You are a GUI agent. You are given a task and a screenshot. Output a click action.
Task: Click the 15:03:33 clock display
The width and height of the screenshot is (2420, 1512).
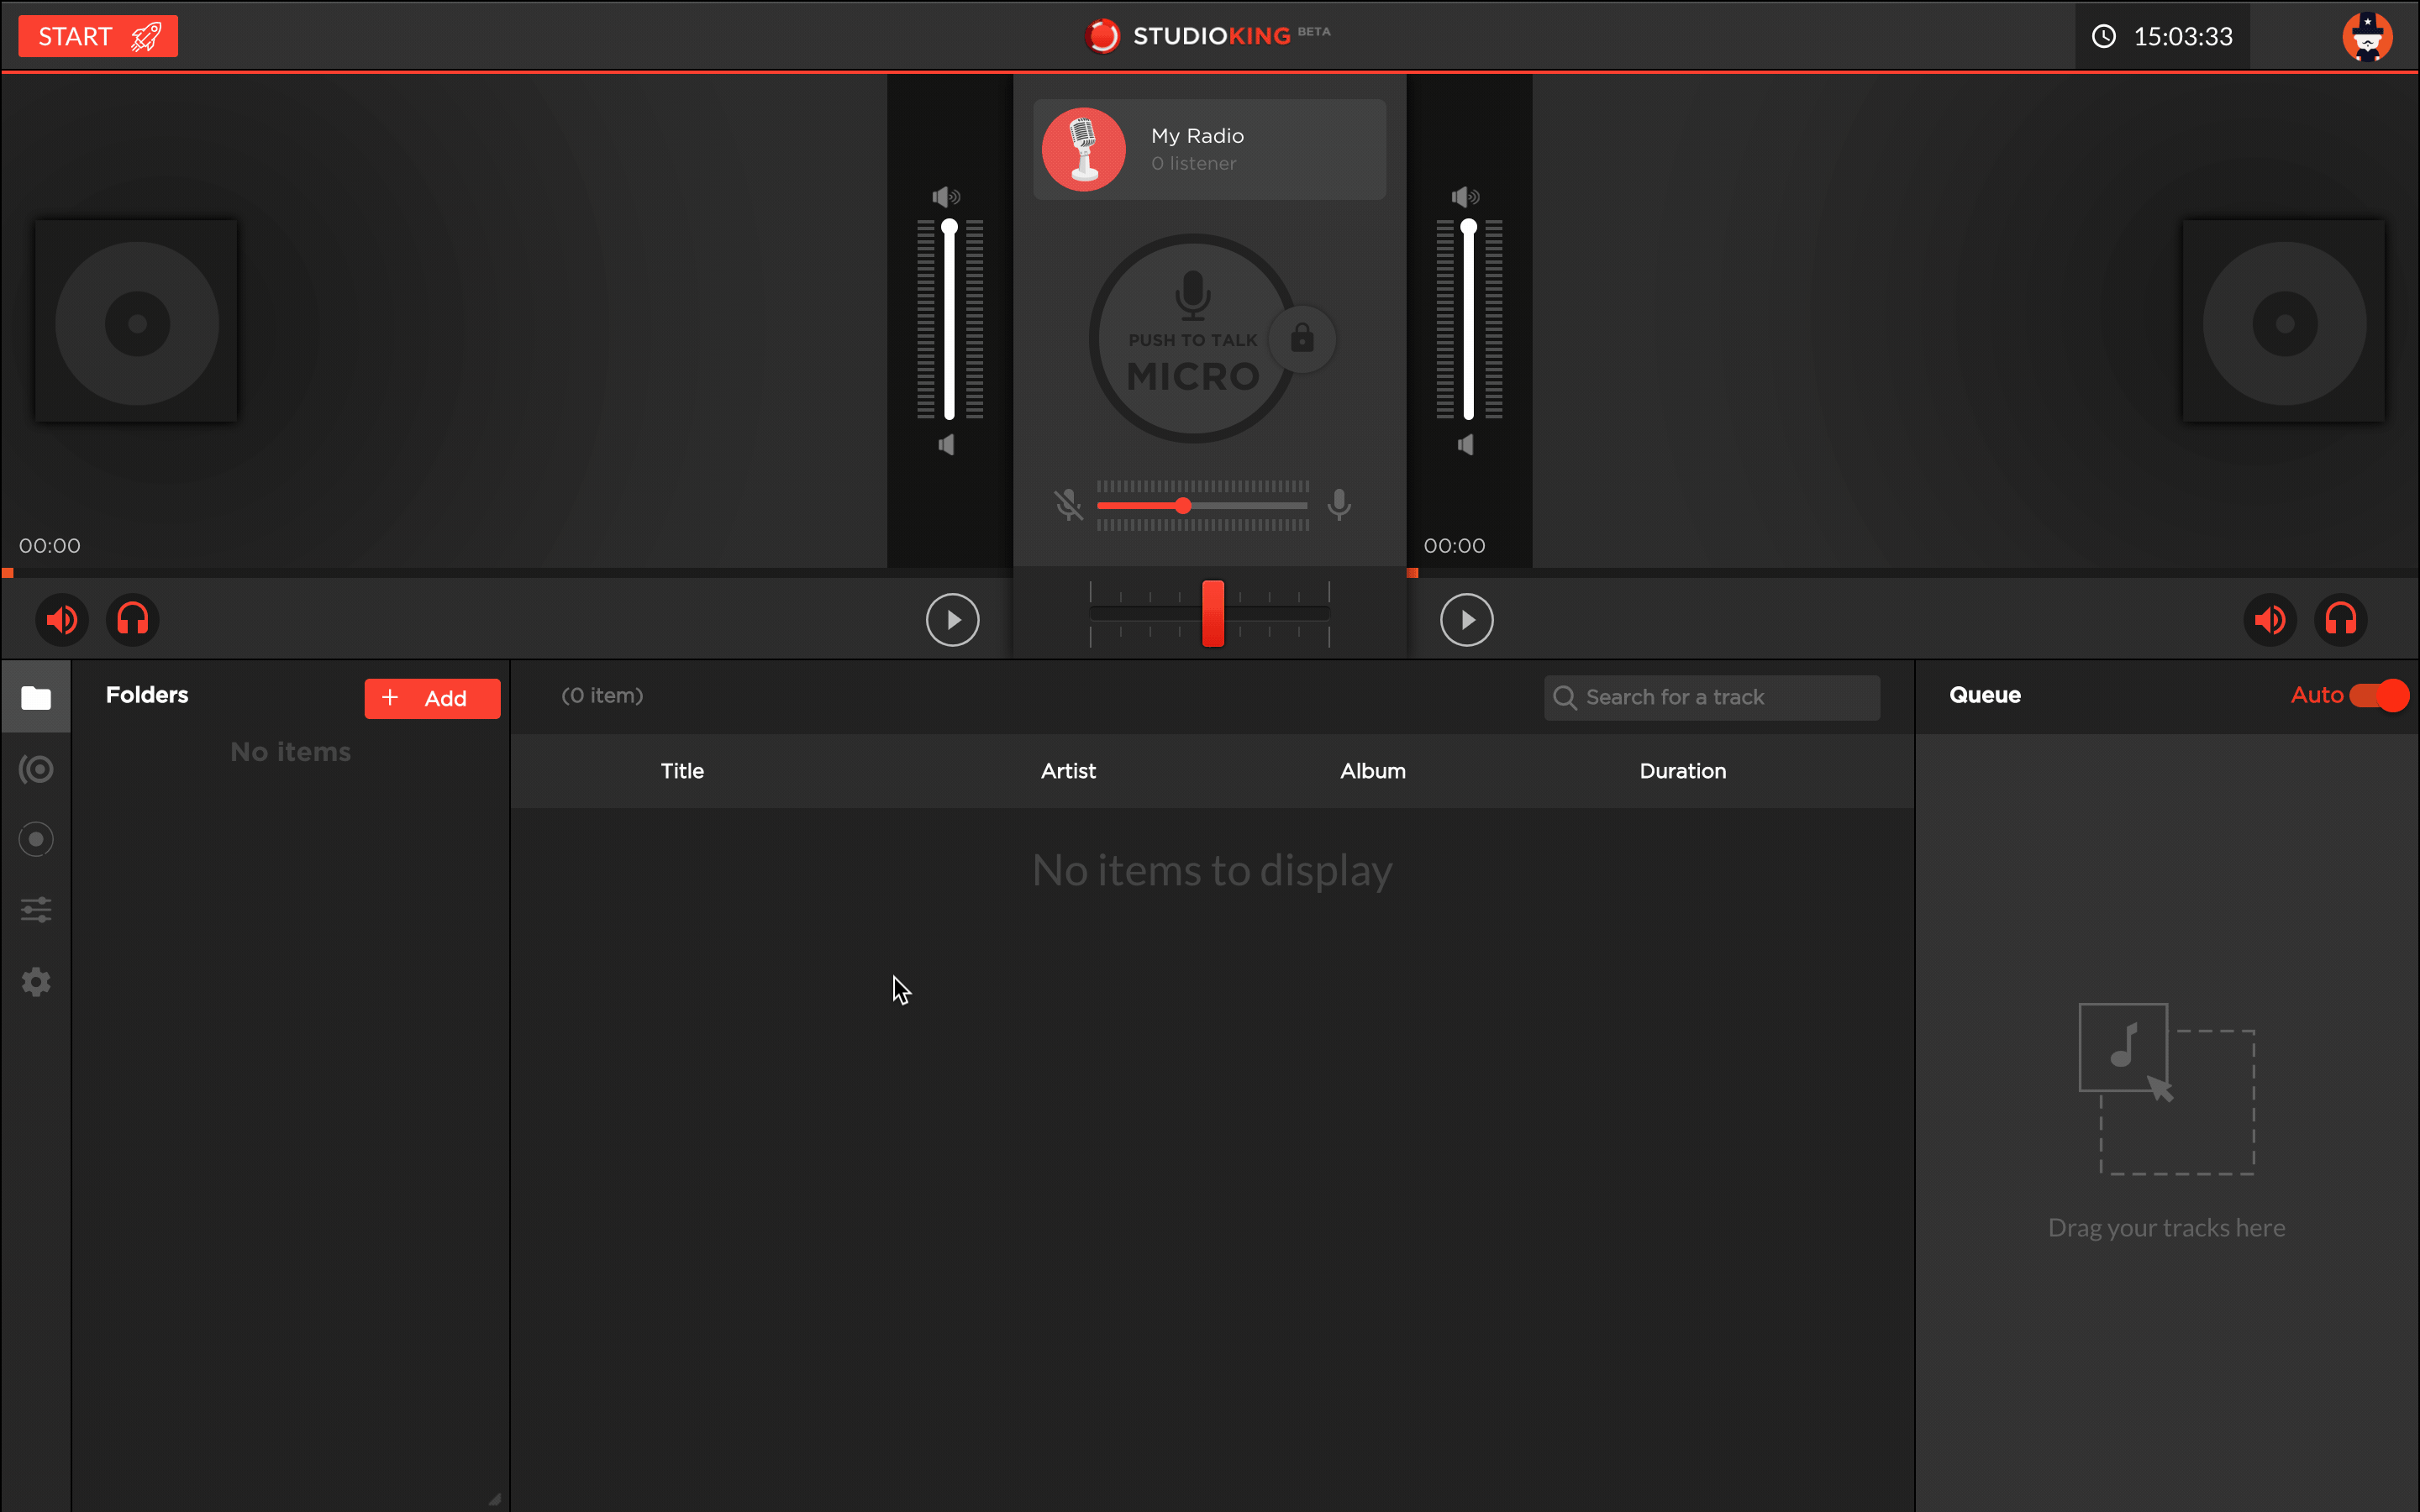tap(2183, 37)
